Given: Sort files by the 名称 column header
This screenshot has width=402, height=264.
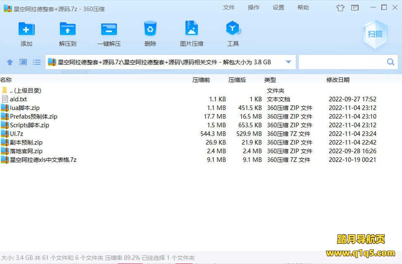Looking at the screenshot, I should [6, 80].
